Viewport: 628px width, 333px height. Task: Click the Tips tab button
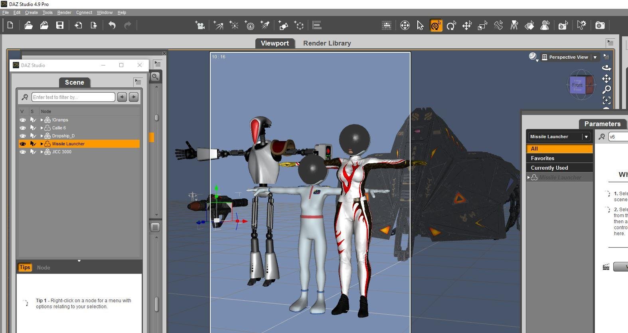tap(25, 268)
